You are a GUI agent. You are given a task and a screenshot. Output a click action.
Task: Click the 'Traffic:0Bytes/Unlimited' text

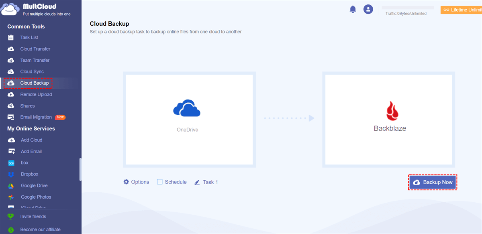(406, 13)
